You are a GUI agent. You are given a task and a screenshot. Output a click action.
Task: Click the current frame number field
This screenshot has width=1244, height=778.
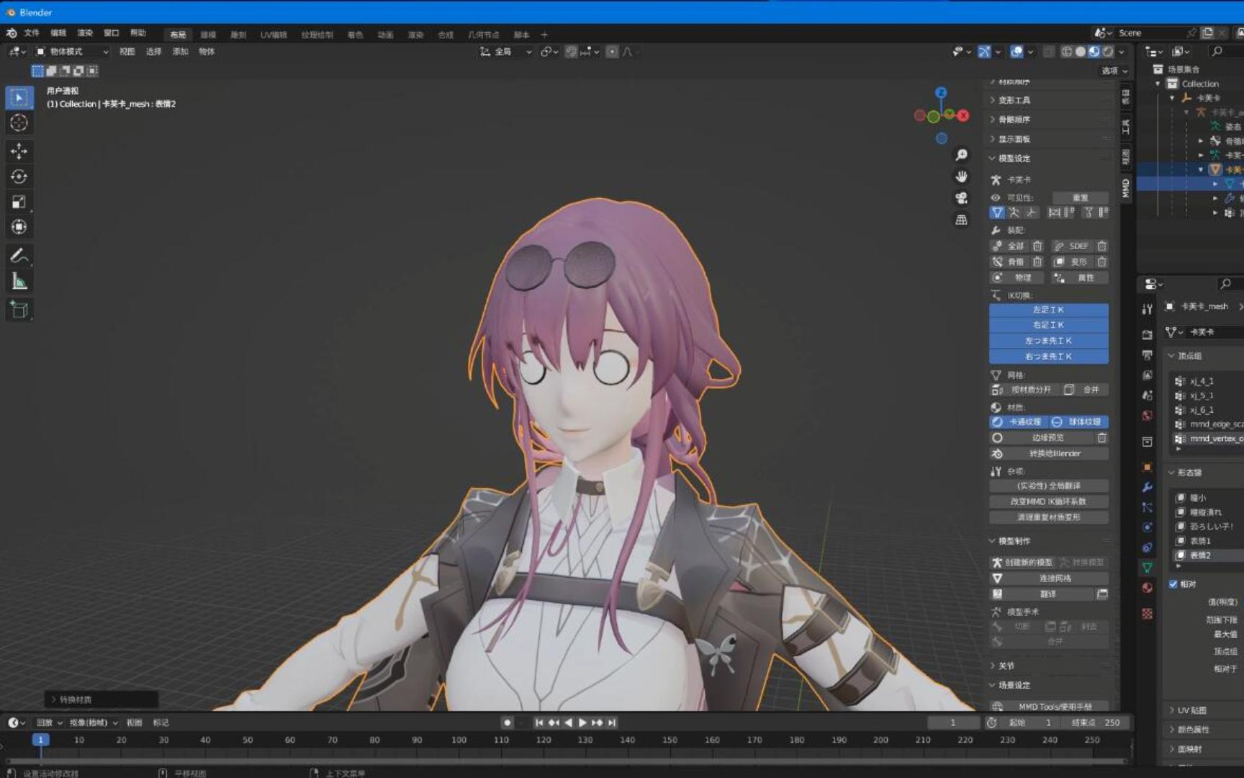click(x=953, y=723)
